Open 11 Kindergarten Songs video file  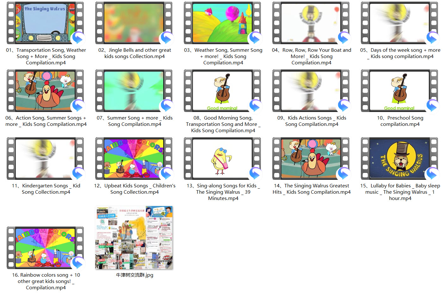(45, 159)
